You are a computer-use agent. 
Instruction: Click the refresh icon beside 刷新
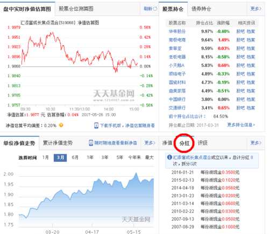coord(155,9)
